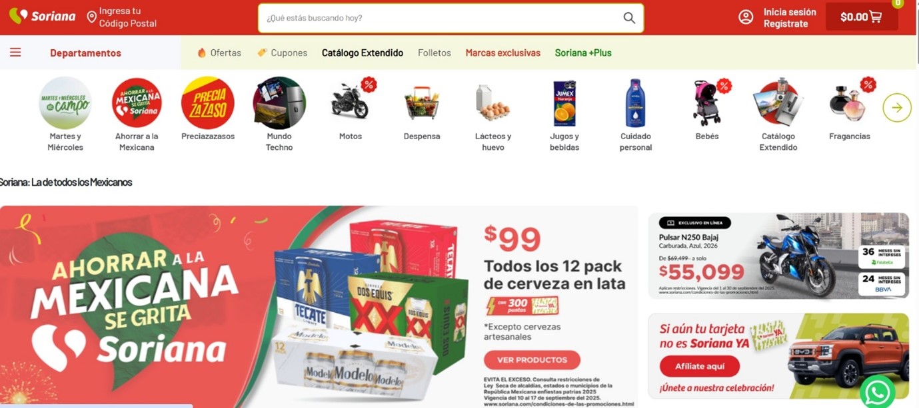The image size is (919, 408).
Task: Open the Motos category icon
Action: coord(351,102)
